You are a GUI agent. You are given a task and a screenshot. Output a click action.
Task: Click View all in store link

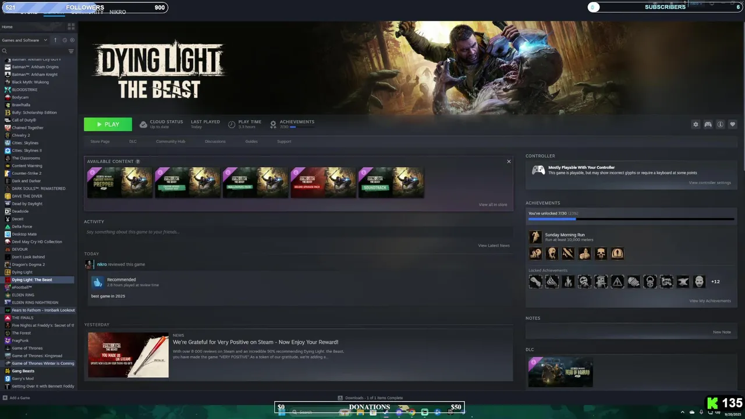pos(493,205)
